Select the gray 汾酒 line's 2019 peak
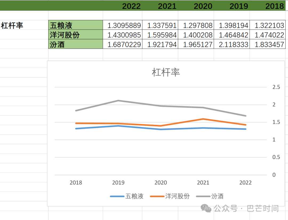Screen dimensions: 288x220 118,101
